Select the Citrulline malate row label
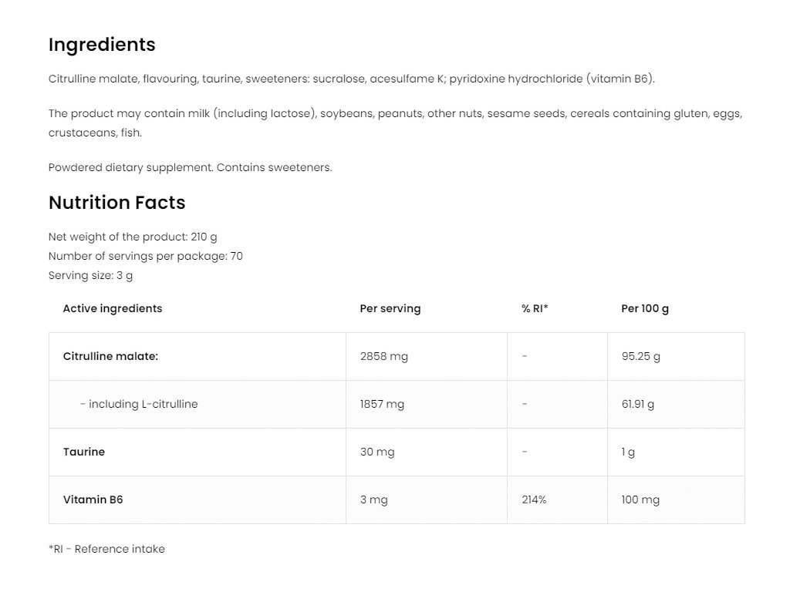The width and height of the screenshot is (790, 592). 110,356
